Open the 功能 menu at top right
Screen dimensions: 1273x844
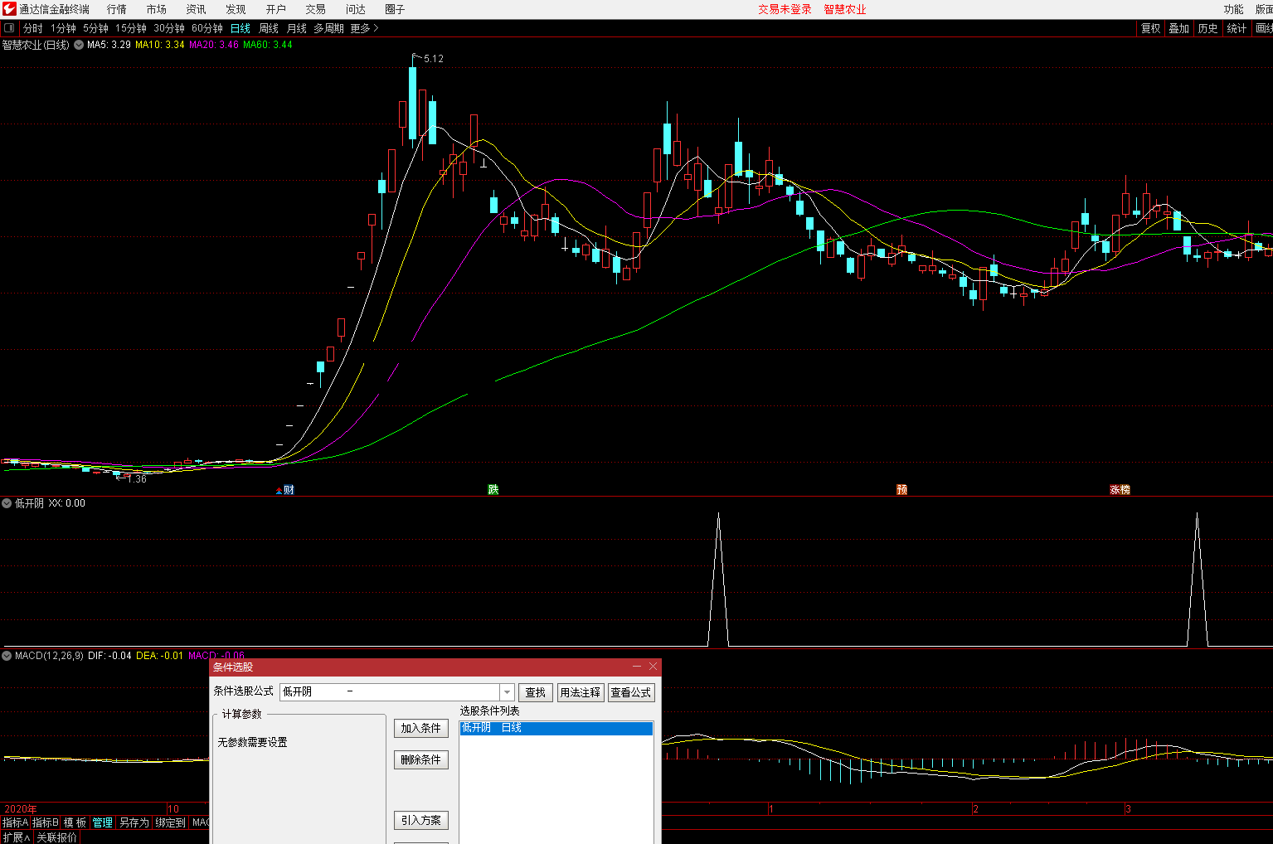click(x=1234, y=9)
